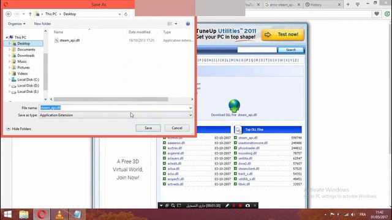
Task: Open the Save As dialog help
Action: [188, 24]
